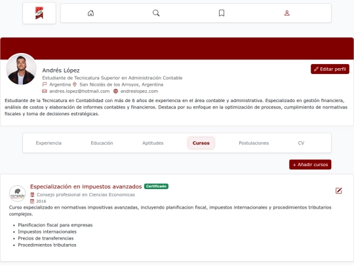Click the email envelope icon
Screen dimensions: 354x265
coord(45,91)
